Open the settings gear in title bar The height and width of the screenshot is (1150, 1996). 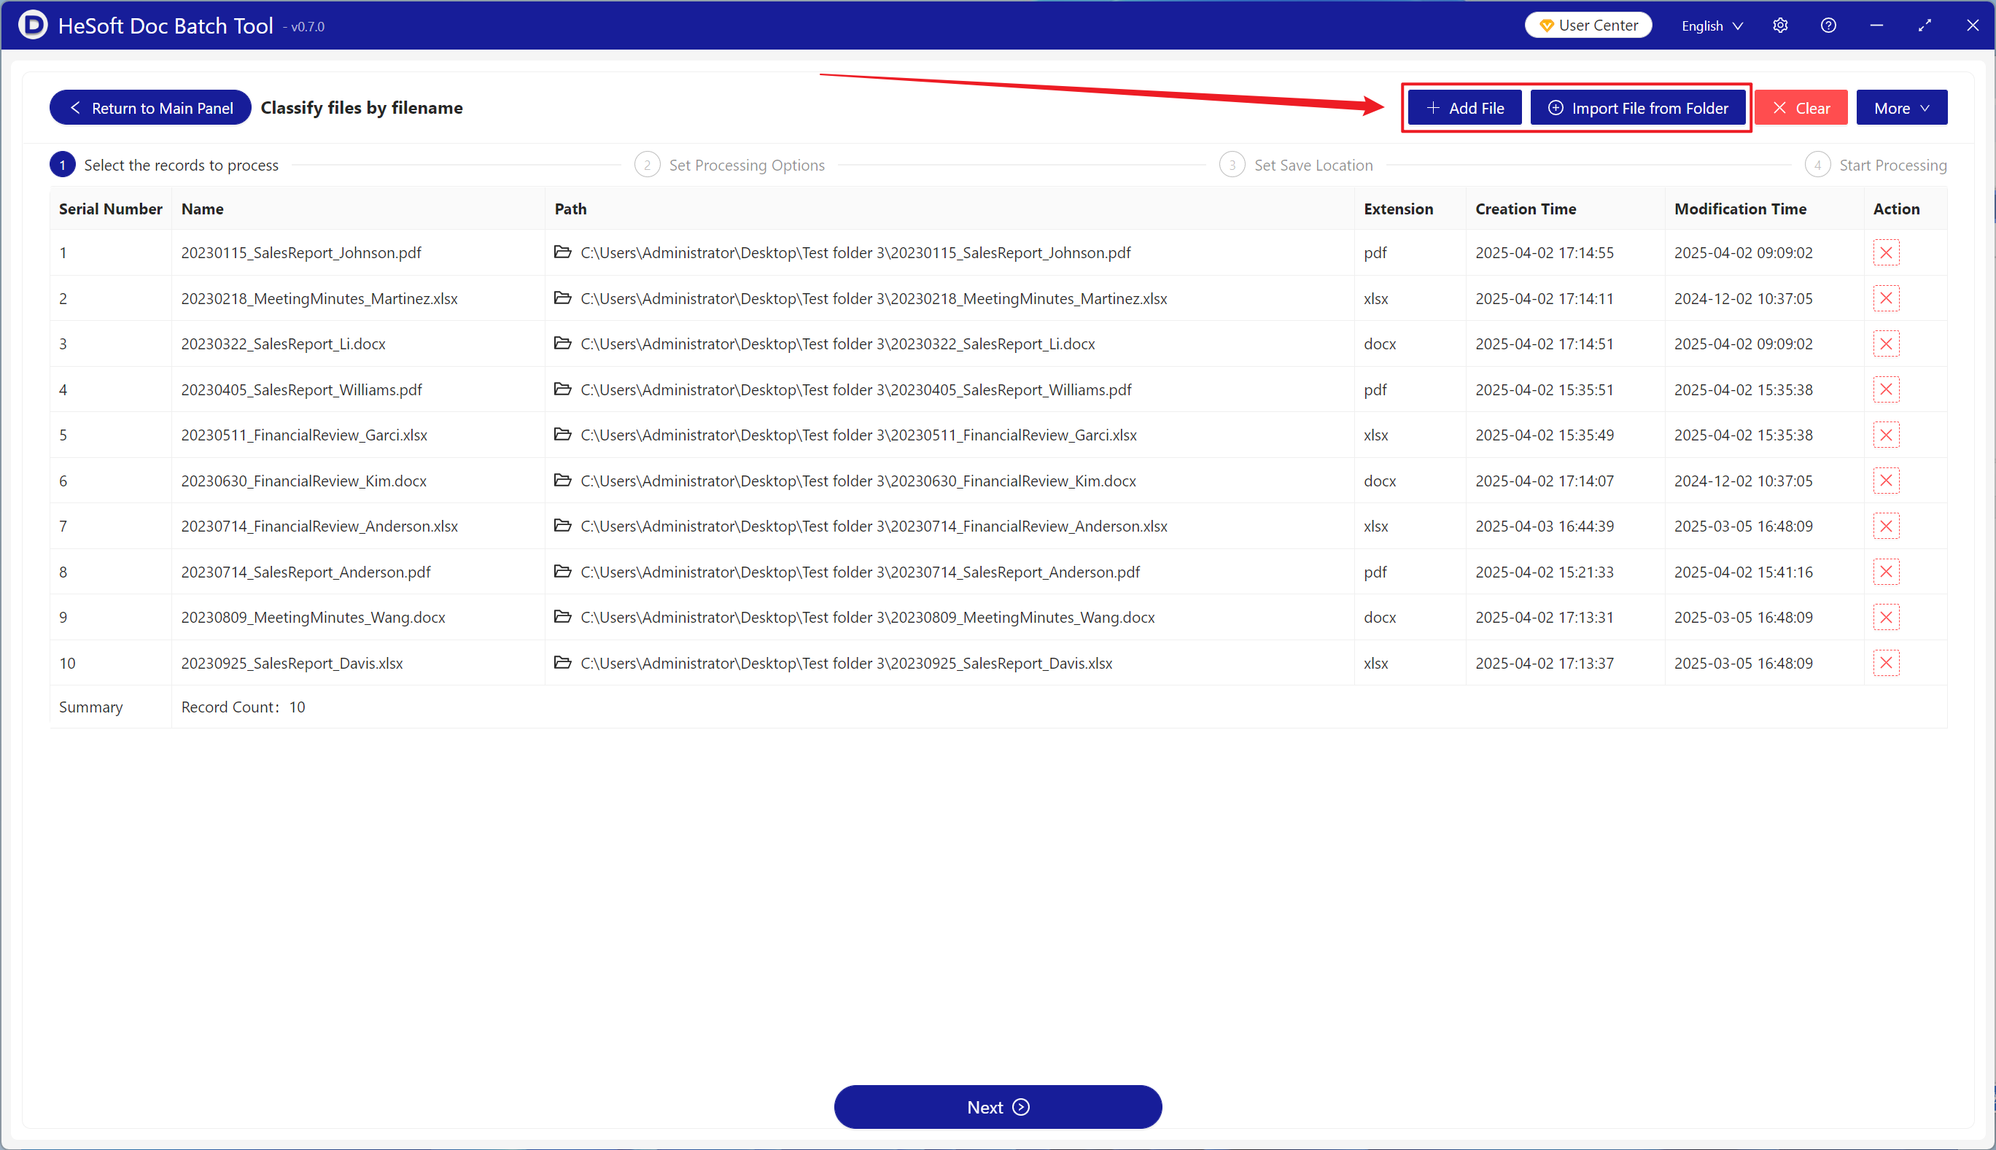1780,26
